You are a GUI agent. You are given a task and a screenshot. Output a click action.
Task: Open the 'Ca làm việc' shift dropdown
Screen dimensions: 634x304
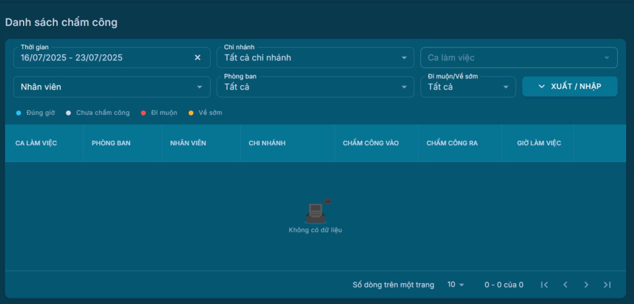coord(518,57)
